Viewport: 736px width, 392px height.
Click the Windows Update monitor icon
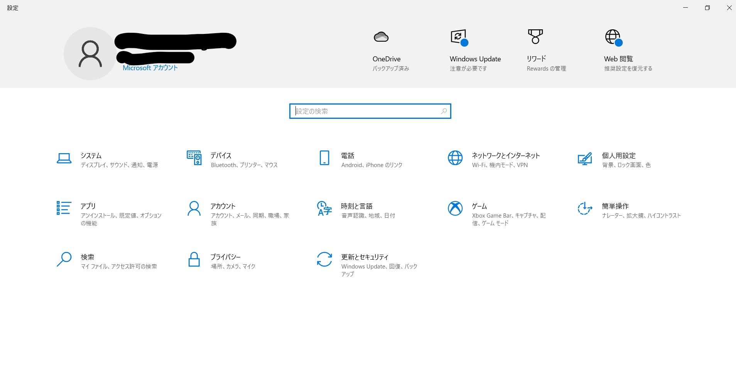pyautogui.click(x=459, y=37)
